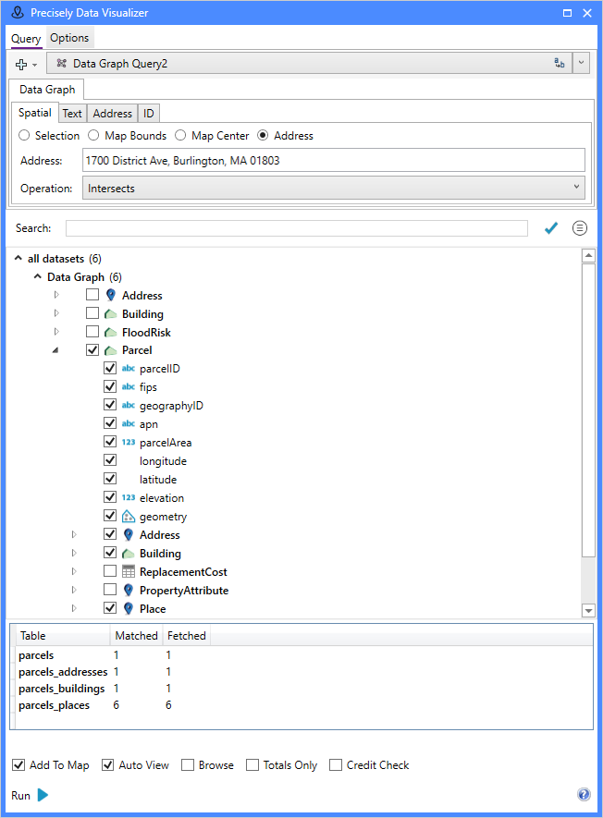Viewport: 603px width, 818px height.
Task: Click the Precisely app logo in title bar
Action: pos(18,13)
